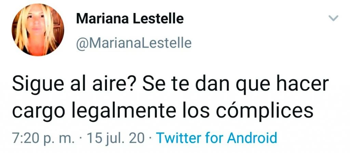Open the tweet options chevron menu

pos(334,18)
